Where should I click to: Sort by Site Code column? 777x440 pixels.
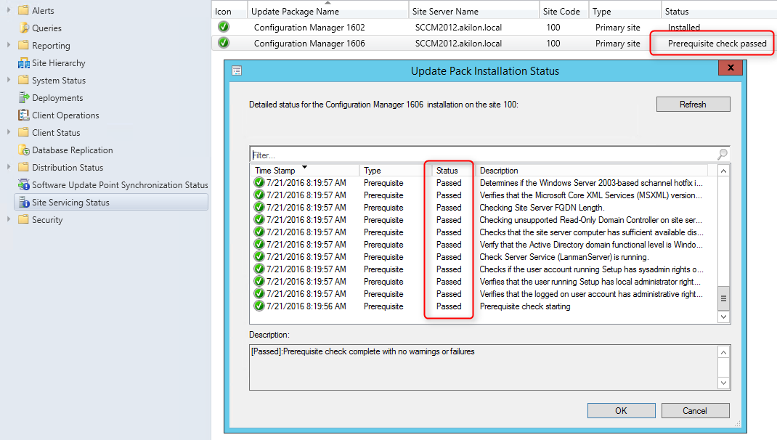pos(564,11)
